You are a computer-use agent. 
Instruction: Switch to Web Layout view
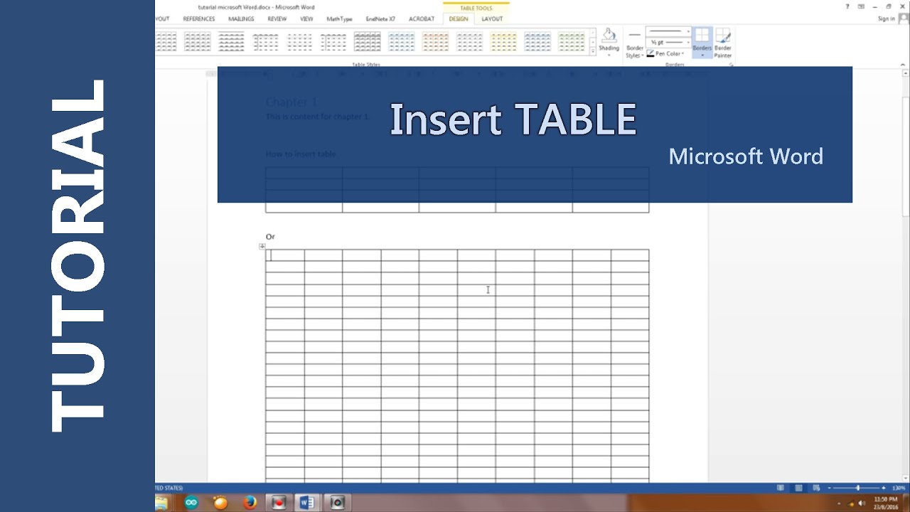[x=815, y=488]
